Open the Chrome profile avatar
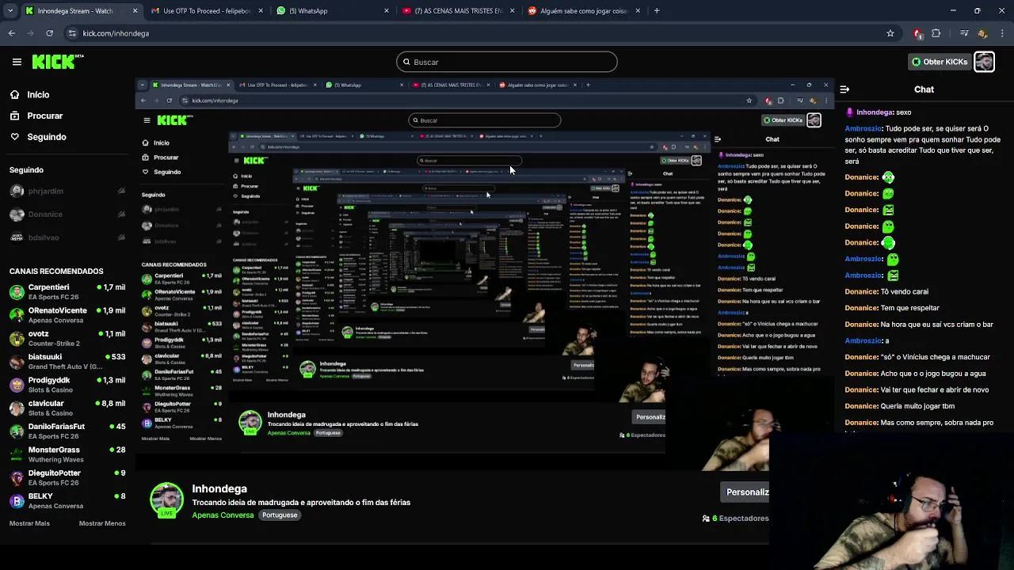 tap(982, 33)
